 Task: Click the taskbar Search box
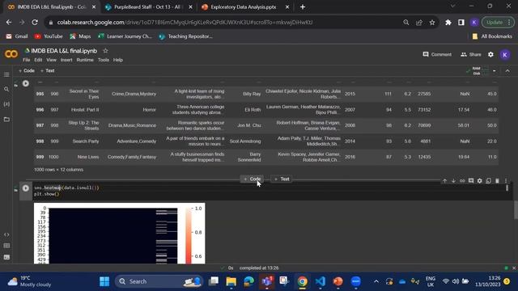159,281
